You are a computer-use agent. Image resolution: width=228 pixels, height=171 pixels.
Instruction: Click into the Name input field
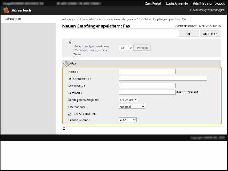[x=147, y=71]
